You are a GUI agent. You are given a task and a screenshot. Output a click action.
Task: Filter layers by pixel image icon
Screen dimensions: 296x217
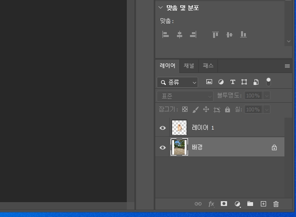[x=209, y=82]
